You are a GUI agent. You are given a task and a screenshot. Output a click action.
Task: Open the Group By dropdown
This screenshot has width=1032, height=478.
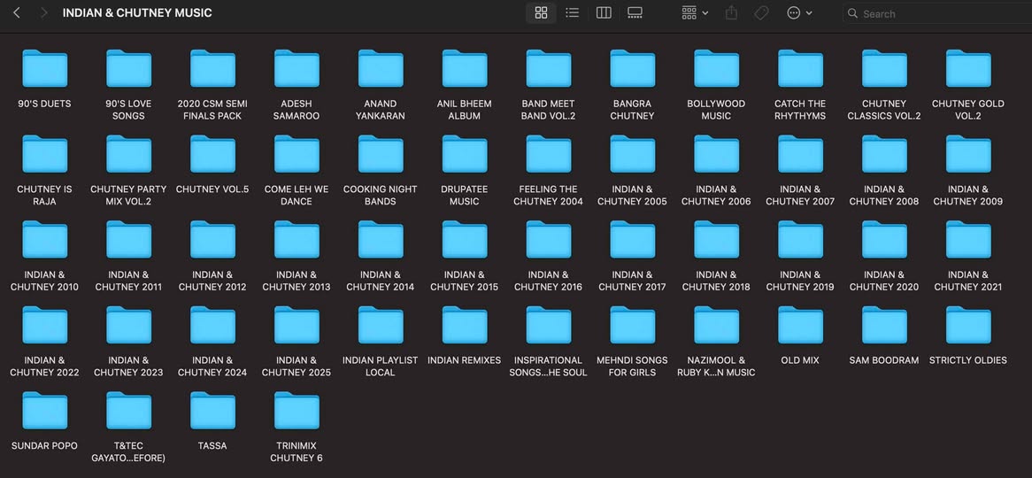[x=695, y=12]
